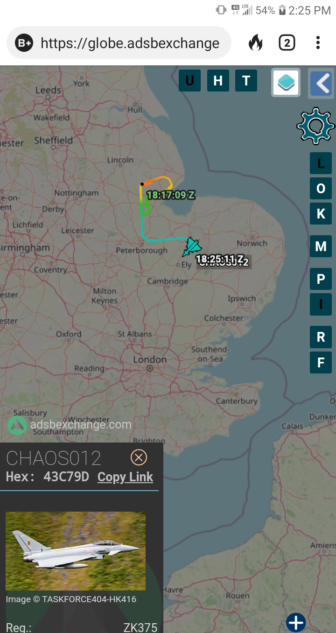
Task: Open the Typhoon aircraft photo thumbnail
Action: pyautogui.click(x=76, y=551)
